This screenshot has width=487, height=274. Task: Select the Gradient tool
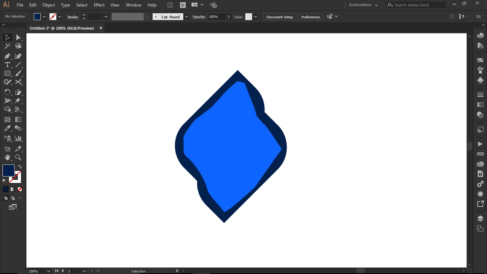coord(18,119)
